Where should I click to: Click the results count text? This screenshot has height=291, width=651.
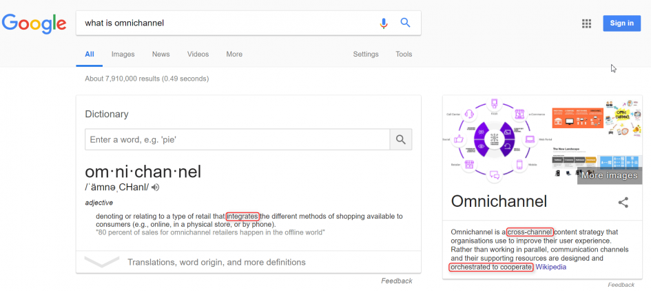(x=147, y=79)
